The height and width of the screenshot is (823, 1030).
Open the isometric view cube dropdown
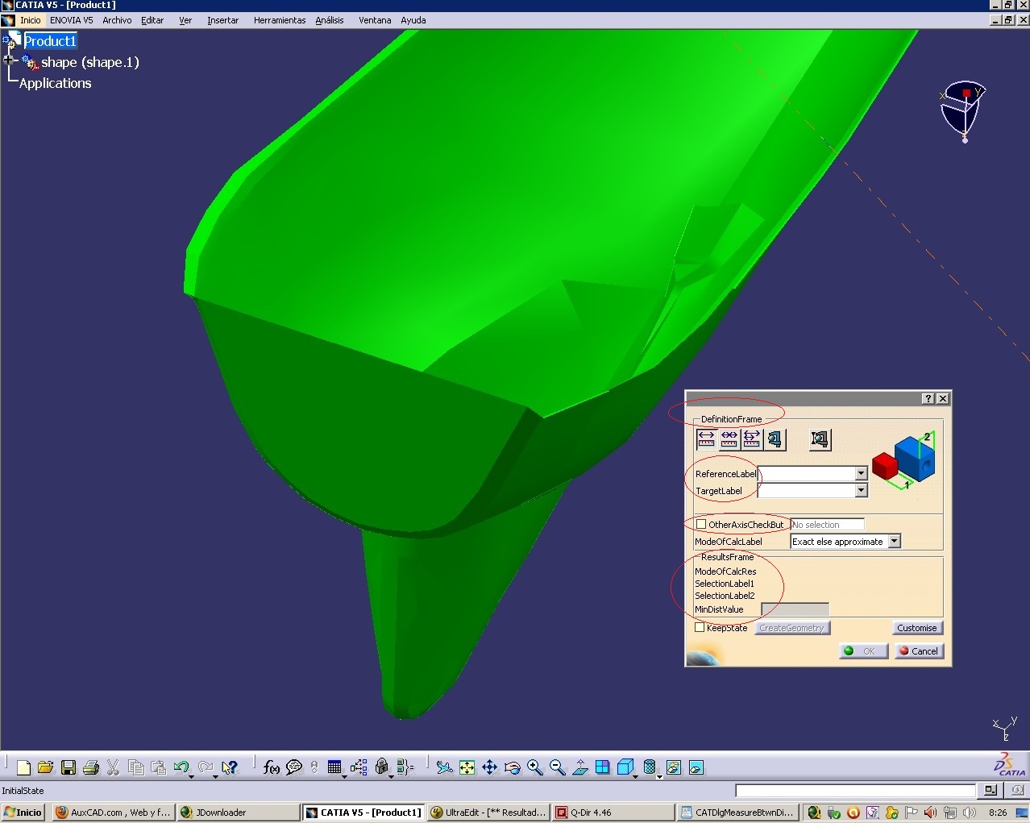tap(636, 775)
